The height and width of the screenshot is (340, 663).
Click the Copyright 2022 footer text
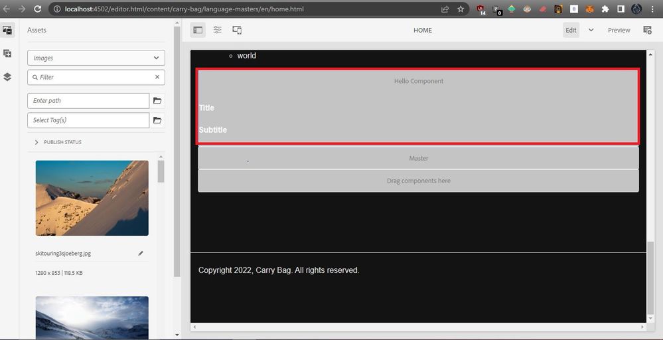pos(279,270)
